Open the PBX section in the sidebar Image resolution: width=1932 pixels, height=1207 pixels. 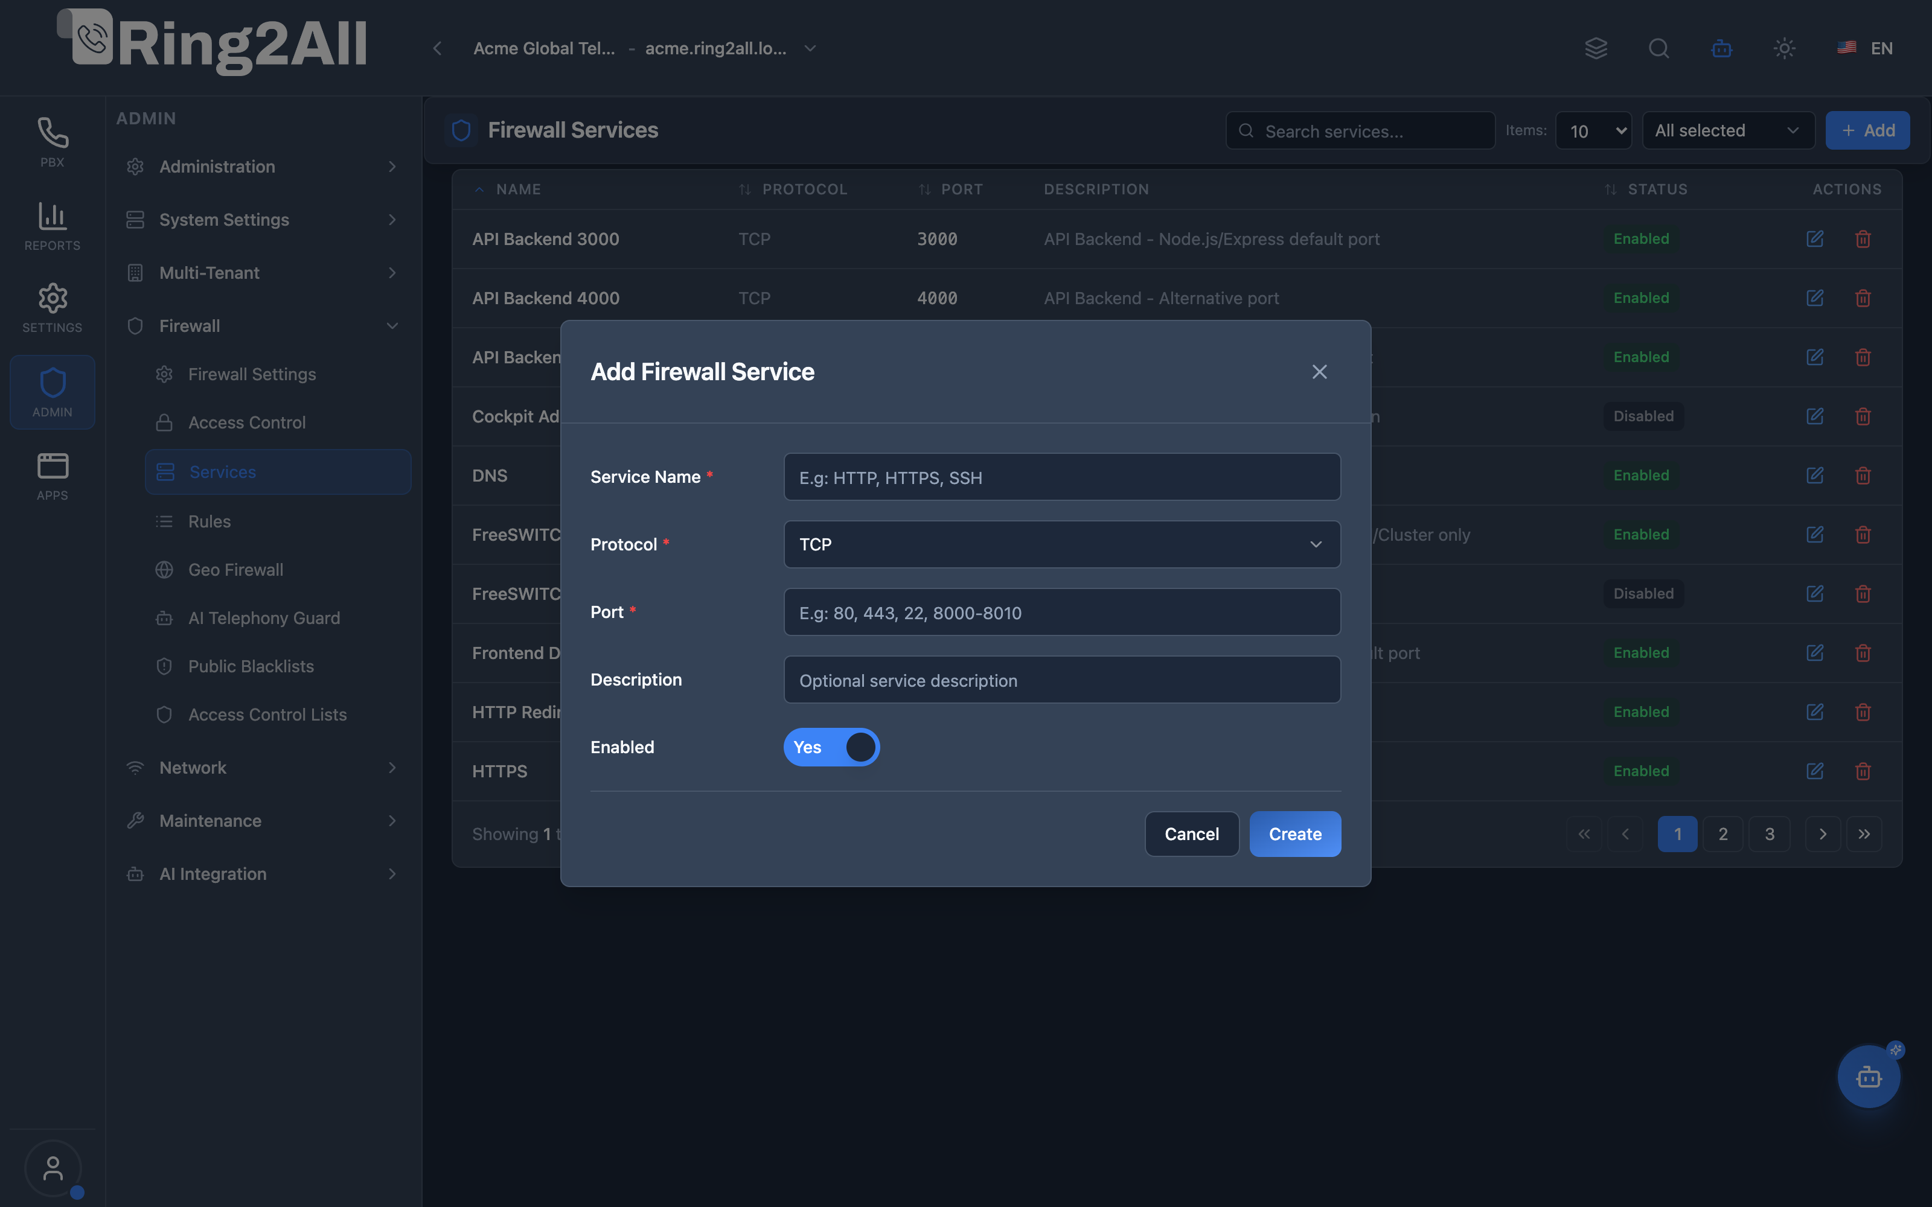click(52, 142)
